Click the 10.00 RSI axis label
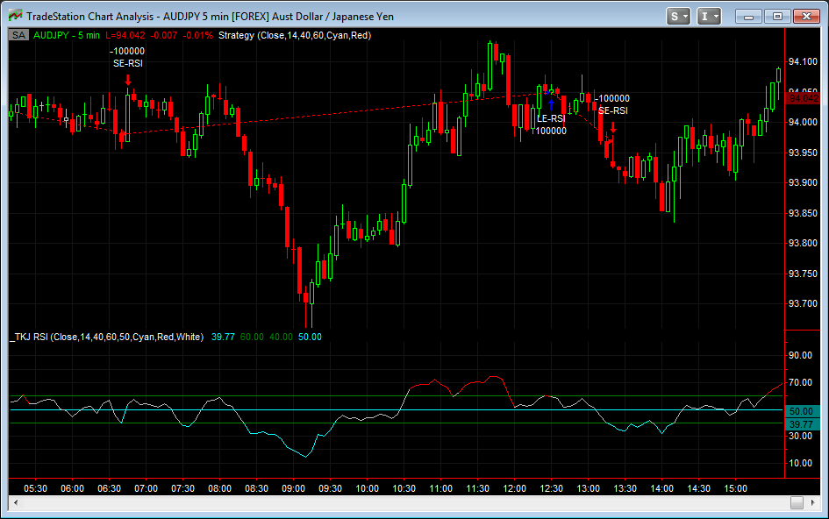829x519 pixels. (x=800, y=463)
